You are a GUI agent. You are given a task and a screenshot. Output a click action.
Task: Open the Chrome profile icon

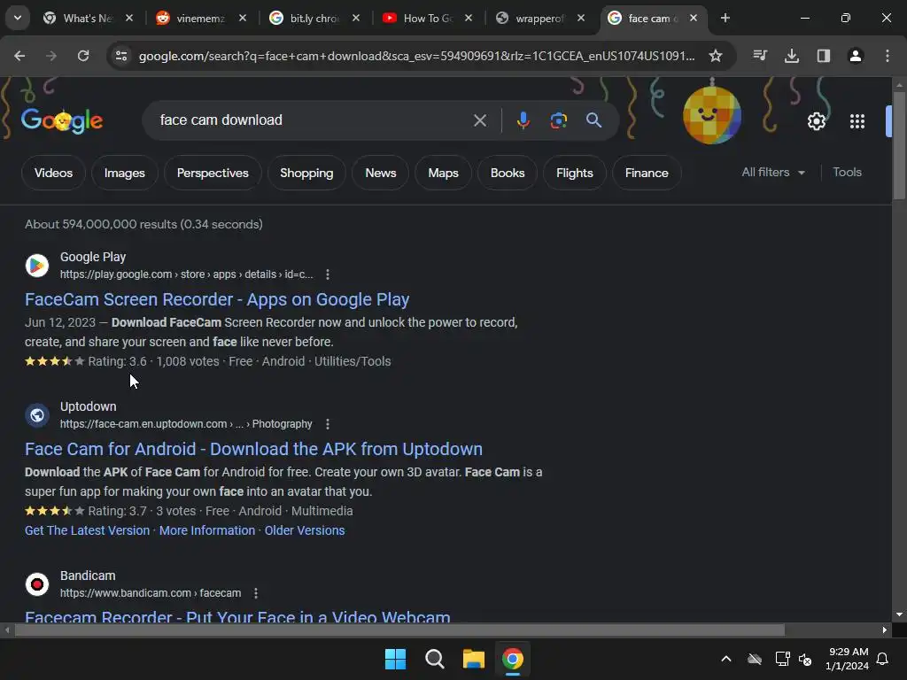856,56
